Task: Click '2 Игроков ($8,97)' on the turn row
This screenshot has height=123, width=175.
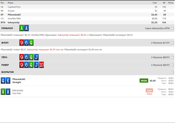Action: (x=160, y=57)
